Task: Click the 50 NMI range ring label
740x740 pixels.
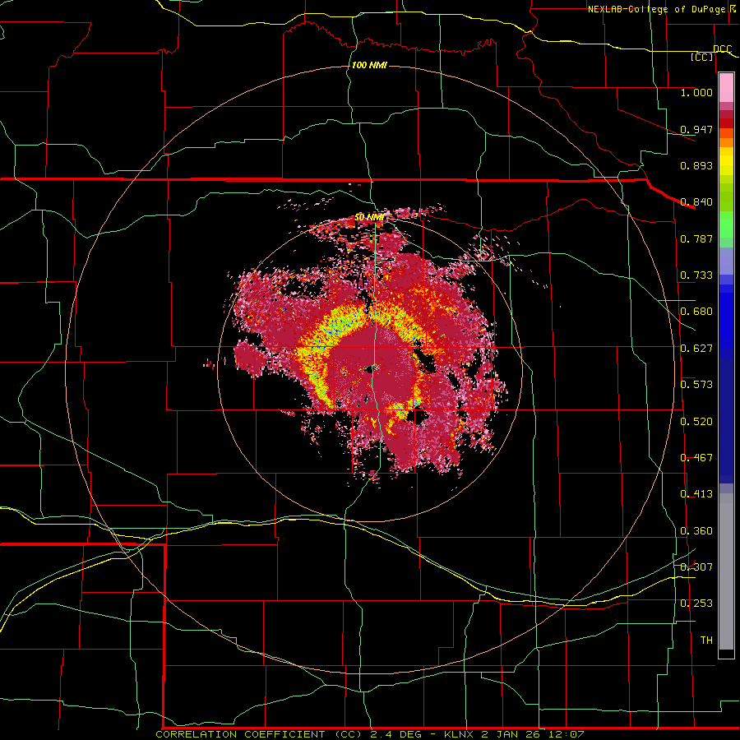Action: (369, 217)
